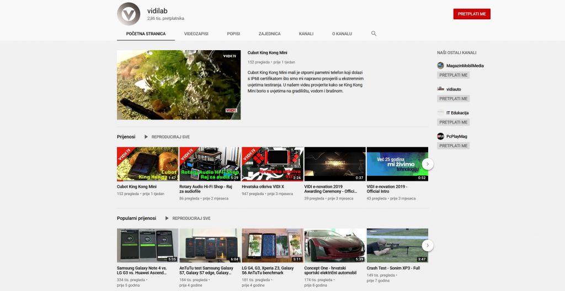565x291 pixels.
Task: Open VIDI e-novation 2019 Awarding Ceremony thumbnail
Action: (335, 164)
